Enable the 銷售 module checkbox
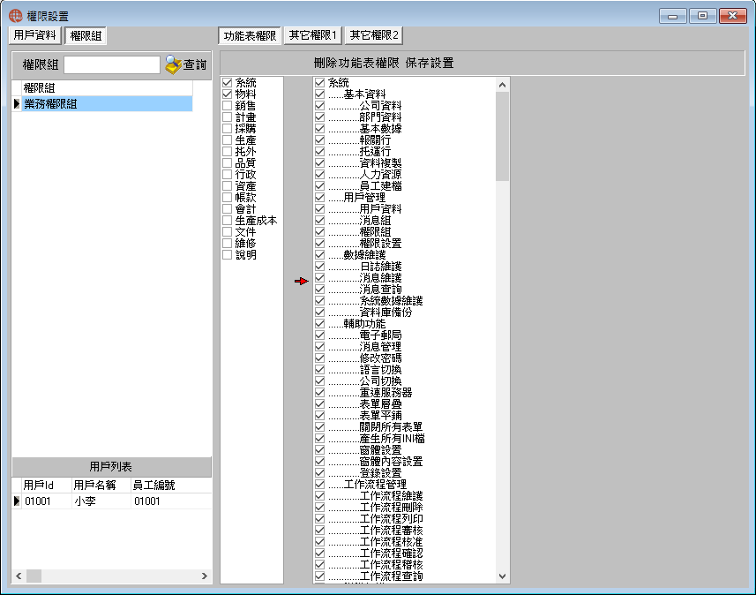 point(227,105)
